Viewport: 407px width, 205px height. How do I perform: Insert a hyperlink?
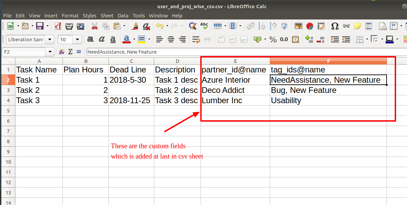point(346,26)
